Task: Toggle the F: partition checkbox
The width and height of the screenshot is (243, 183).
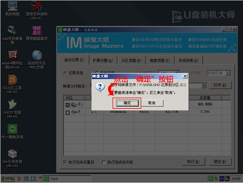Action: tap(68, 112)
